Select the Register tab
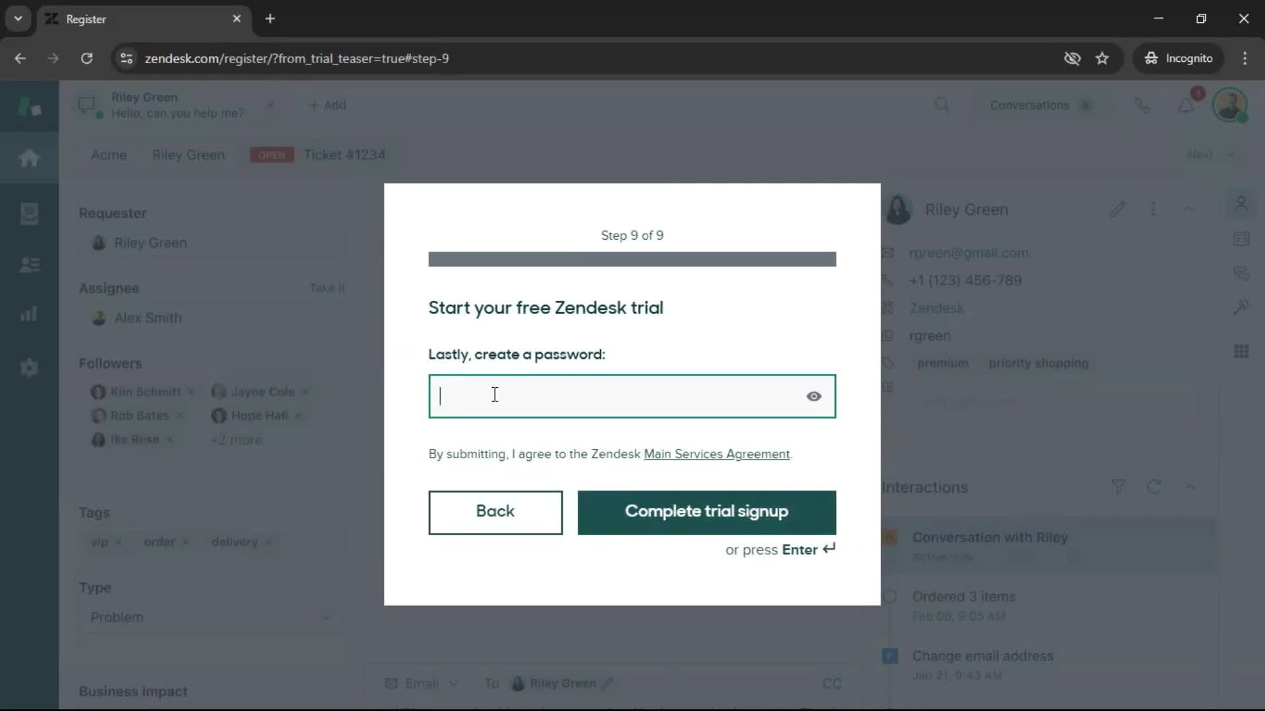 144,18
